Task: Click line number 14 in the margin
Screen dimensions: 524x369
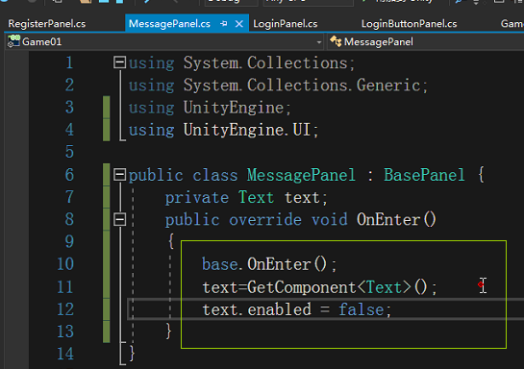Action: (x=65, y=354)
